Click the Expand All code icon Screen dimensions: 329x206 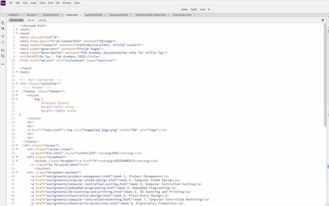[3, 37]
